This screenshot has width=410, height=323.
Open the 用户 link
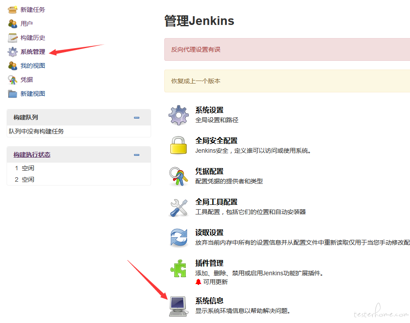click(x=27, y=24)
